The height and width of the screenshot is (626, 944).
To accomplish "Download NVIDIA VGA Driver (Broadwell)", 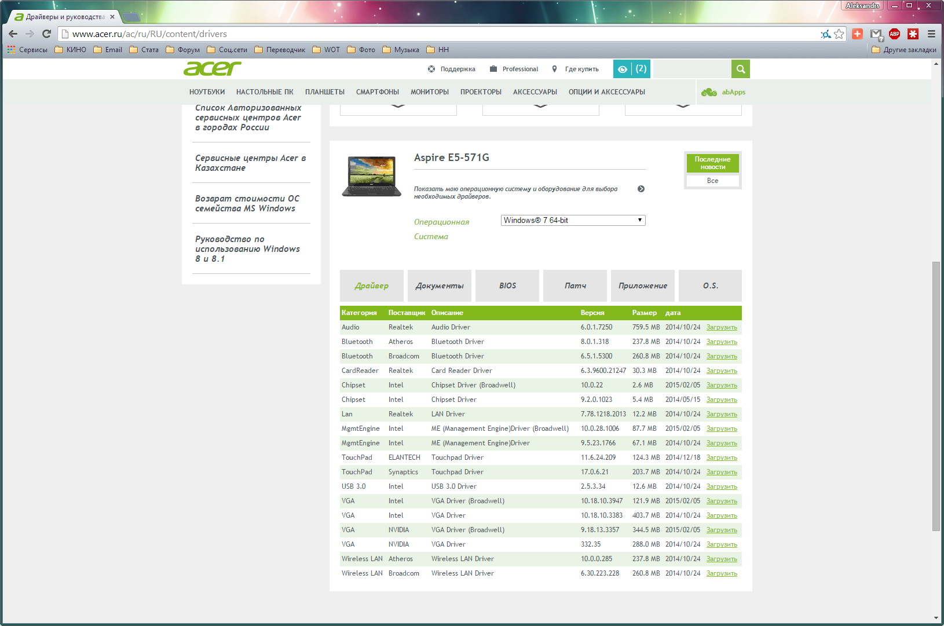I will (x=722, y=530).
